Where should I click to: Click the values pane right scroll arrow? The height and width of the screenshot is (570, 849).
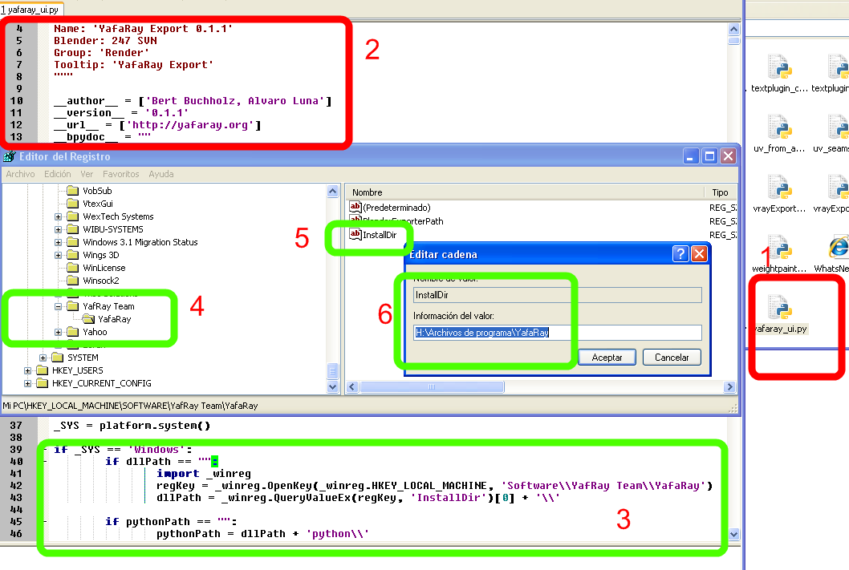[729, 386]
